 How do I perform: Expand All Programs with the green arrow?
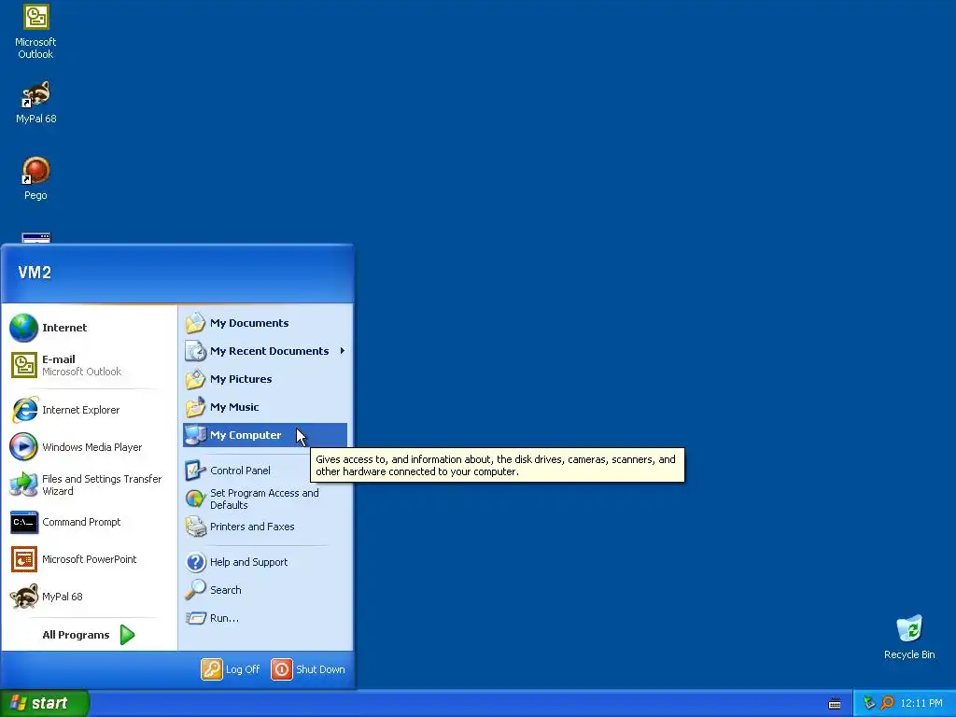(x=127, y=635)
